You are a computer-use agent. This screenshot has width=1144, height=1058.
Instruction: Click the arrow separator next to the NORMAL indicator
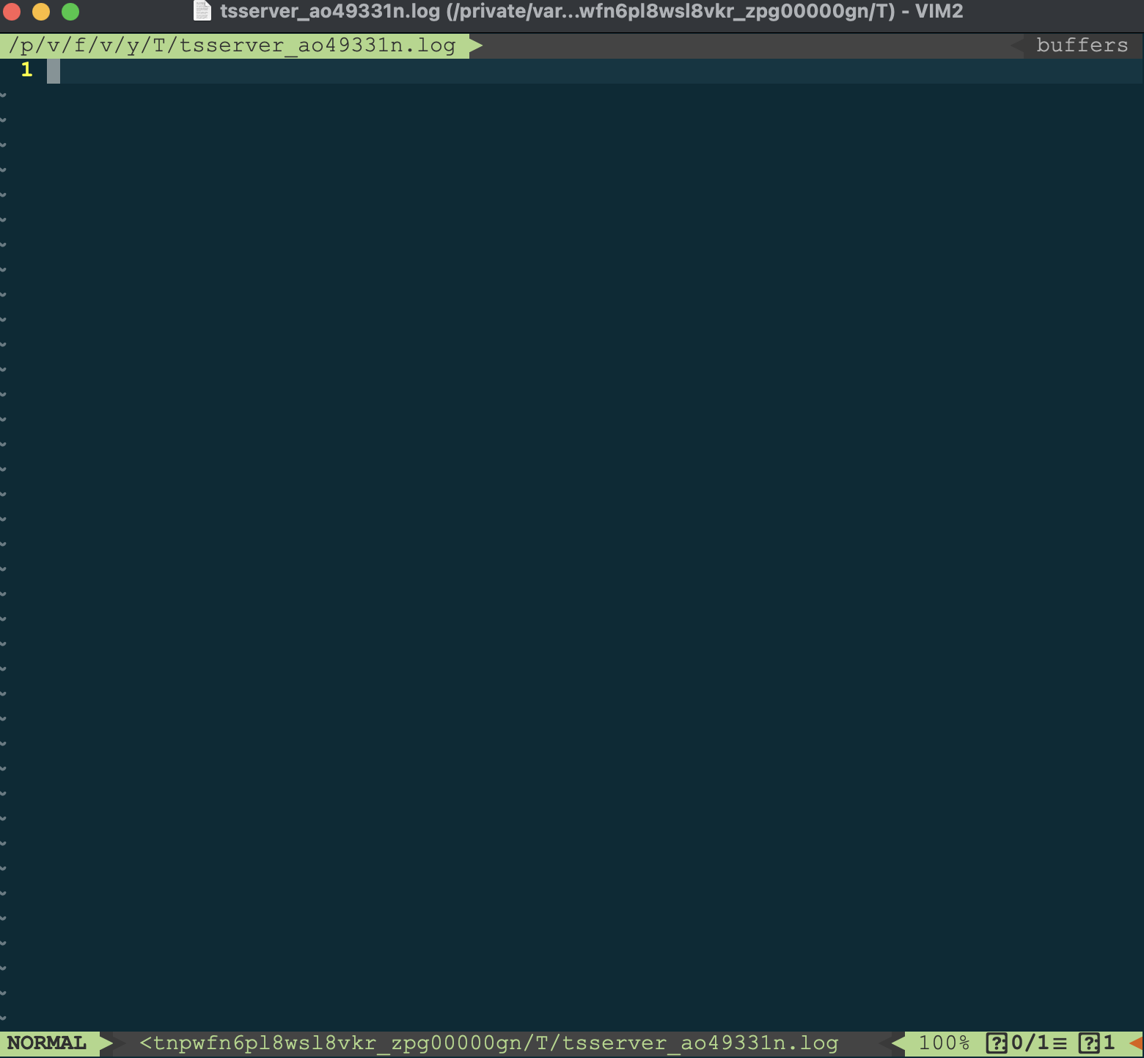(x=107, y=1042)
